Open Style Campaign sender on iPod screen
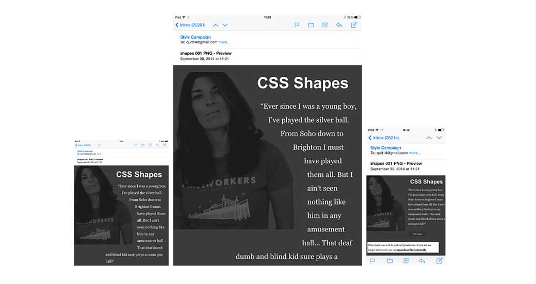 point(385,148)
